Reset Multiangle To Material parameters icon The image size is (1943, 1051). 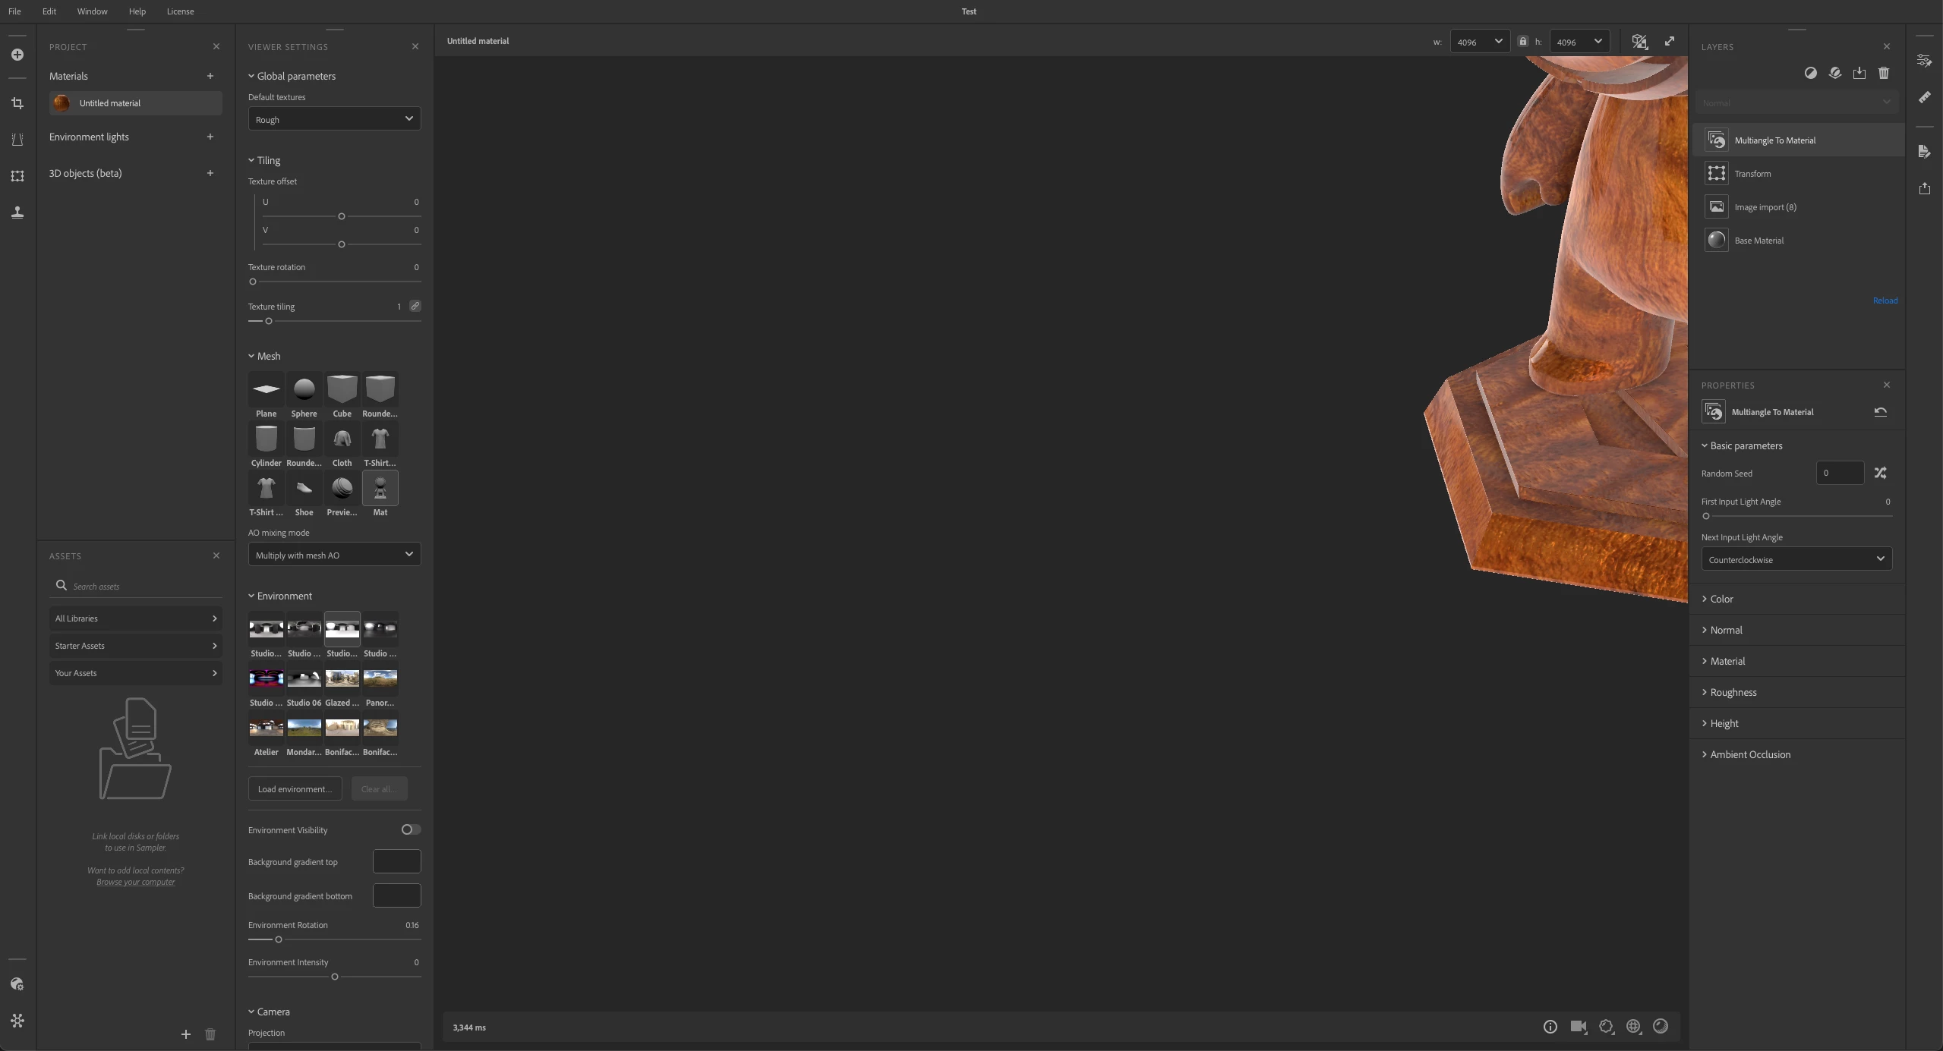click(x=1880, y=412)
